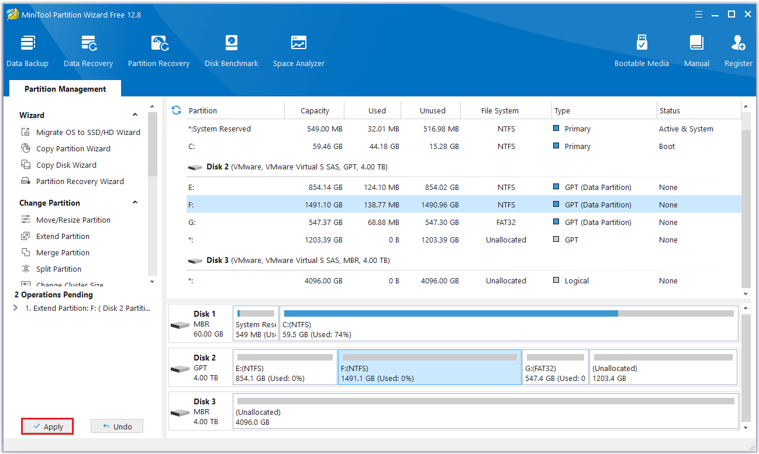
Task: Choose Merge Partition
Action: (x=54, y=252)
